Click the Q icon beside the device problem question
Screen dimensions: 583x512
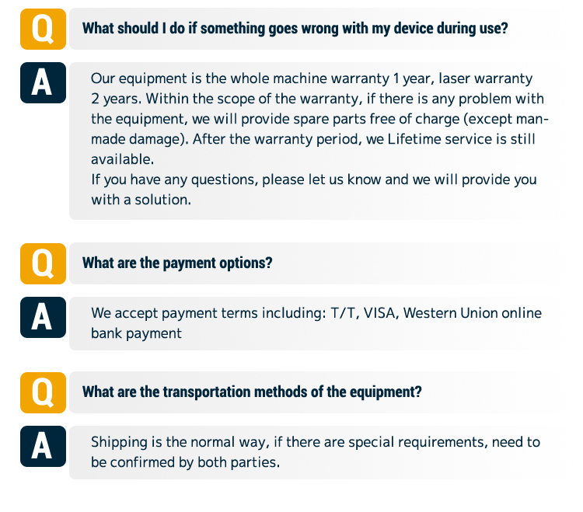pyautogui.click(x=43, y=30)
